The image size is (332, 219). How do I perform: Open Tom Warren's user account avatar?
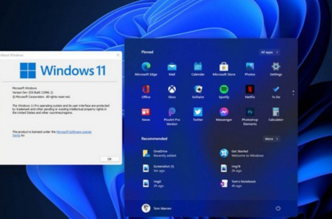coord(146,208)
